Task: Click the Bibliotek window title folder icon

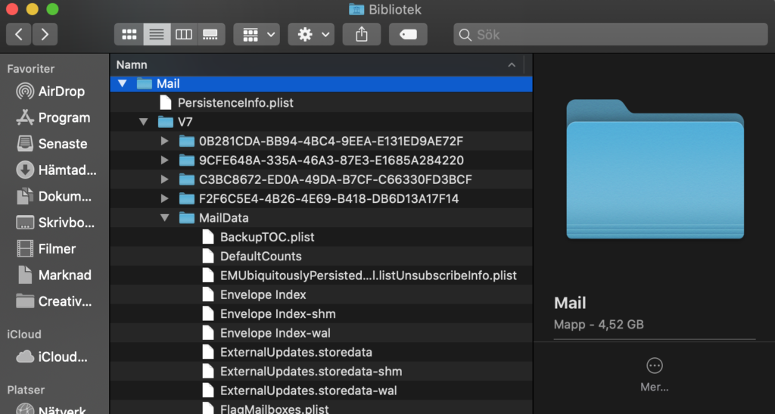Action: pyautogui.click(x=356, y=9)
